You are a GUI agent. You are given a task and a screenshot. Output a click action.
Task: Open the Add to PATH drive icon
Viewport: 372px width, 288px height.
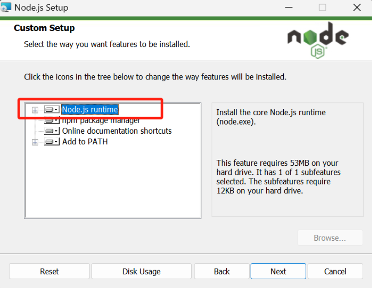click(52, 142)
